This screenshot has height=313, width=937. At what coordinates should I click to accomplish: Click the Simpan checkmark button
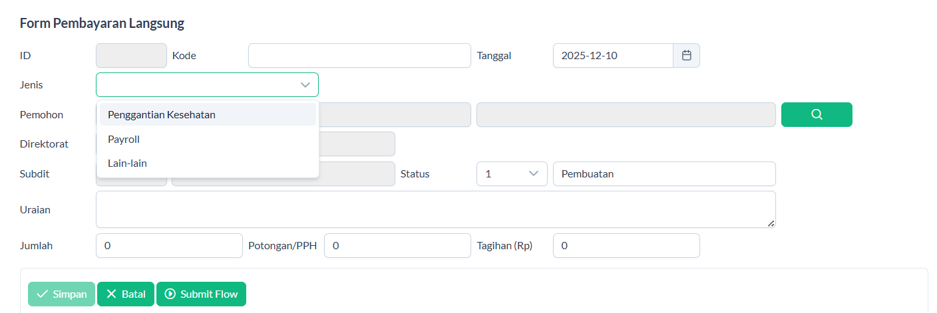pos(61,294)
